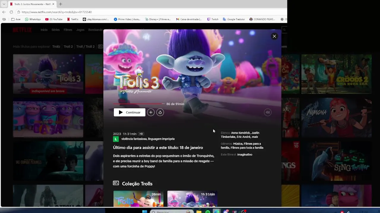The width and height of the screenshot is (380, 213).
Task: Open the Twitch bookmark
Action: point(213,19)
